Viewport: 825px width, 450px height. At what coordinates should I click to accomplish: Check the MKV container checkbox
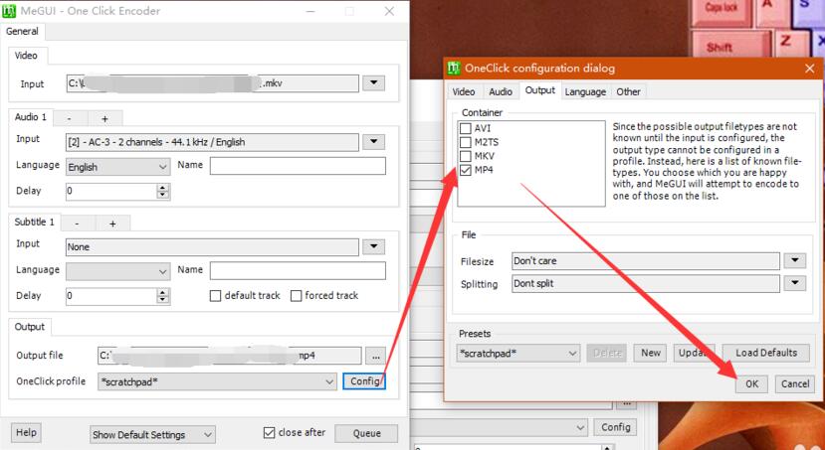[465, 156]
